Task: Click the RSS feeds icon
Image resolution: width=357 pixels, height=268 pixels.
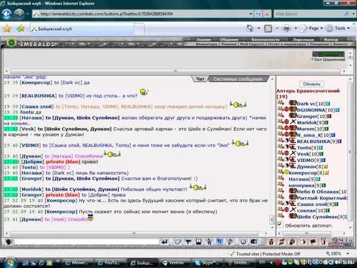Action: 268,29
